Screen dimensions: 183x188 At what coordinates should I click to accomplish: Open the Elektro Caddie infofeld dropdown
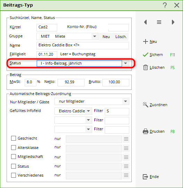pyautogui.click(x=88, y=111)
